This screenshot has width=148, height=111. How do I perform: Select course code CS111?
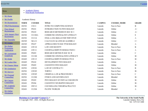34,26
